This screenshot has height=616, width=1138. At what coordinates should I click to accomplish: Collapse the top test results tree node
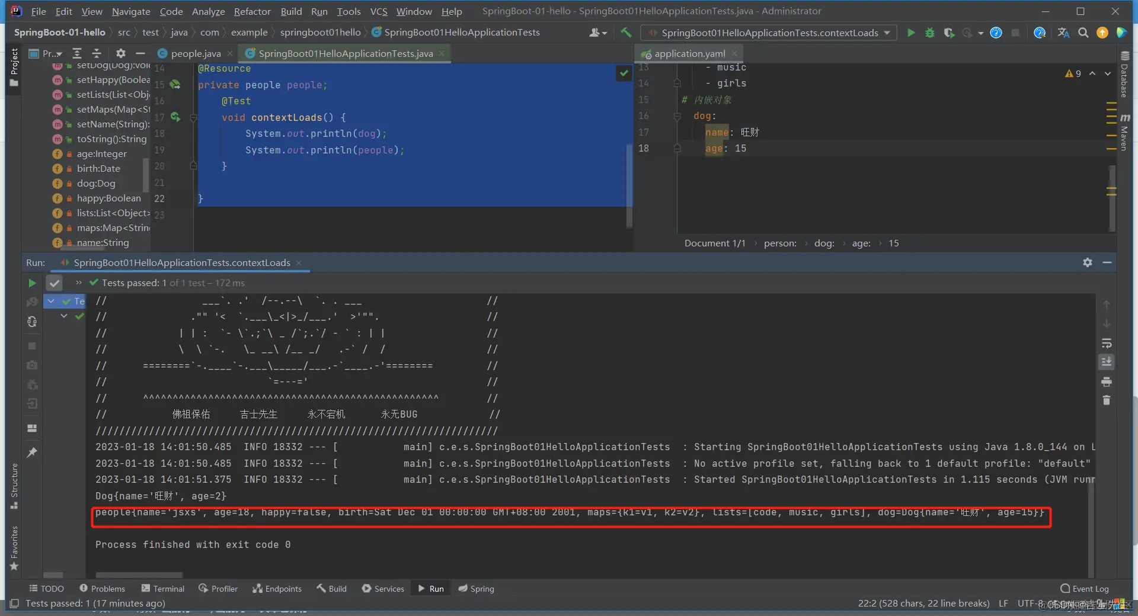(x=52, y=301)
